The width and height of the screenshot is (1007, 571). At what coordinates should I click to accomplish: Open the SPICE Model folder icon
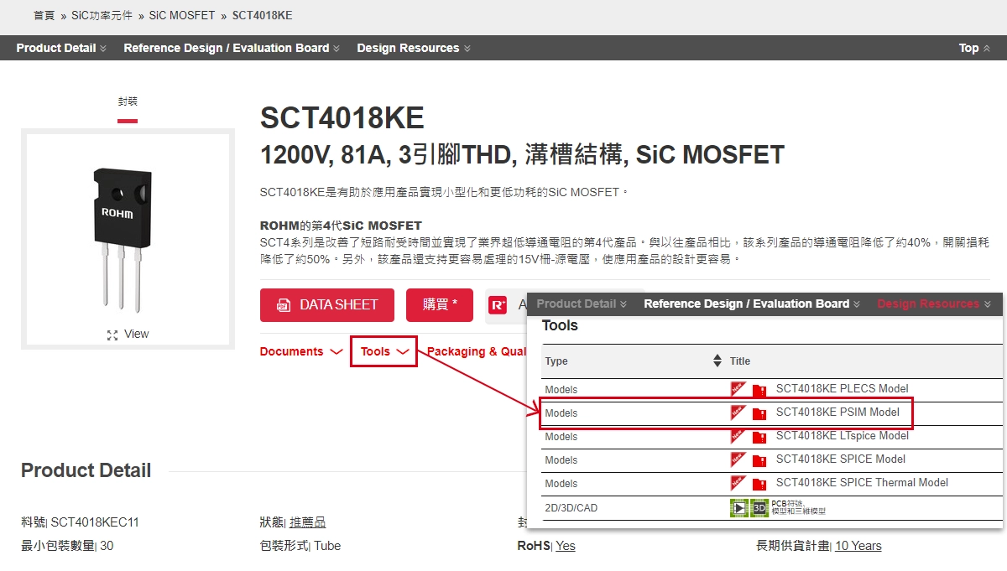759,460
